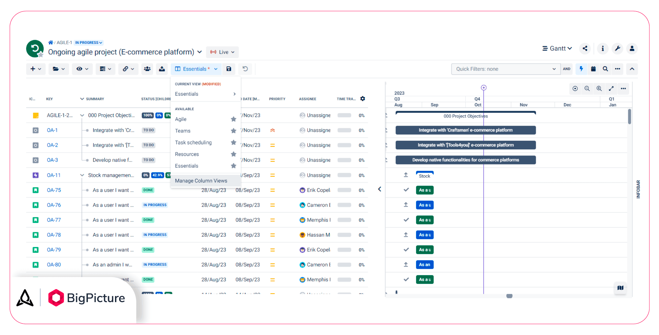Open the info icon
This screenshot has width=659, height=335.
tap(602, 49)
